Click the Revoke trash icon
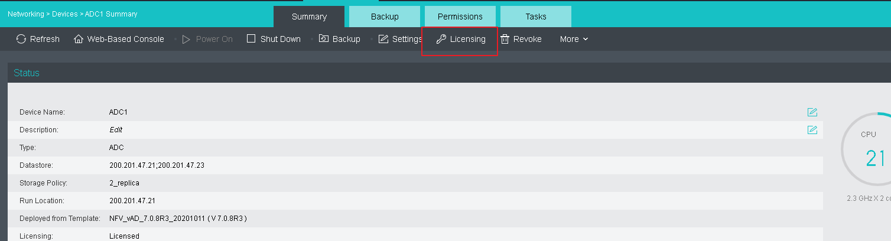The height and width of the screenshot is (241, 891). tap(505, 39)
